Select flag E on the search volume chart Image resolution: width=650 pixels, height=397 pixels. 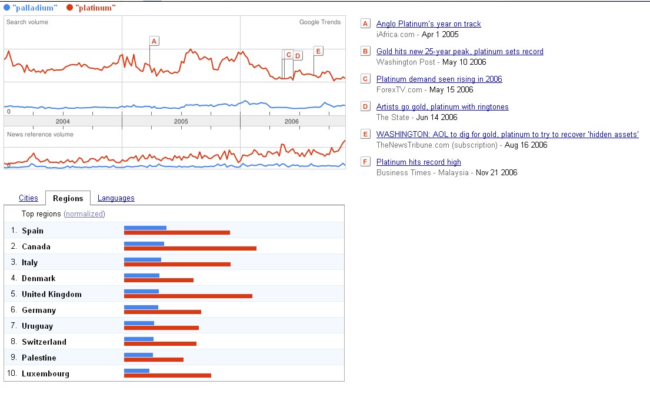(318, 51)
